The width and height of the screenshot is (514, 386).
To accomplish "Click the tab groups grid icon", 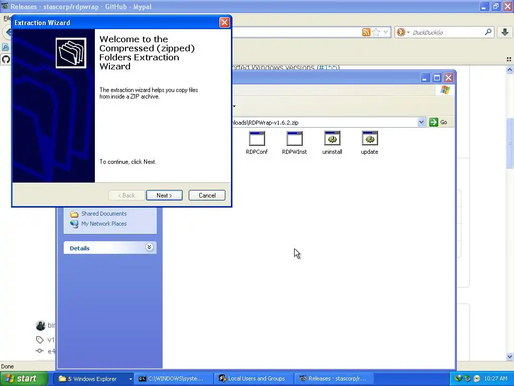I will [509, 59].
